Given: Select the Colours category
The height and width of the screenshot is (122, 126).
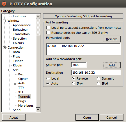Looking at the screenshot, I should [18, 43].
